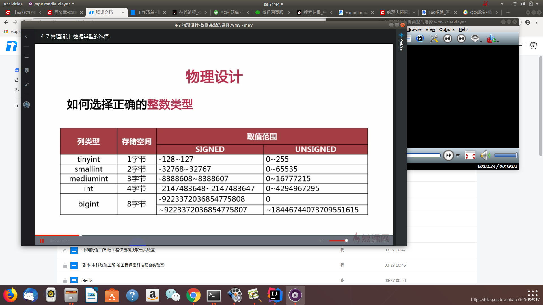Click the hamburger menu icon in mpv sidebar
543x305 pixels.
point(27,56)
